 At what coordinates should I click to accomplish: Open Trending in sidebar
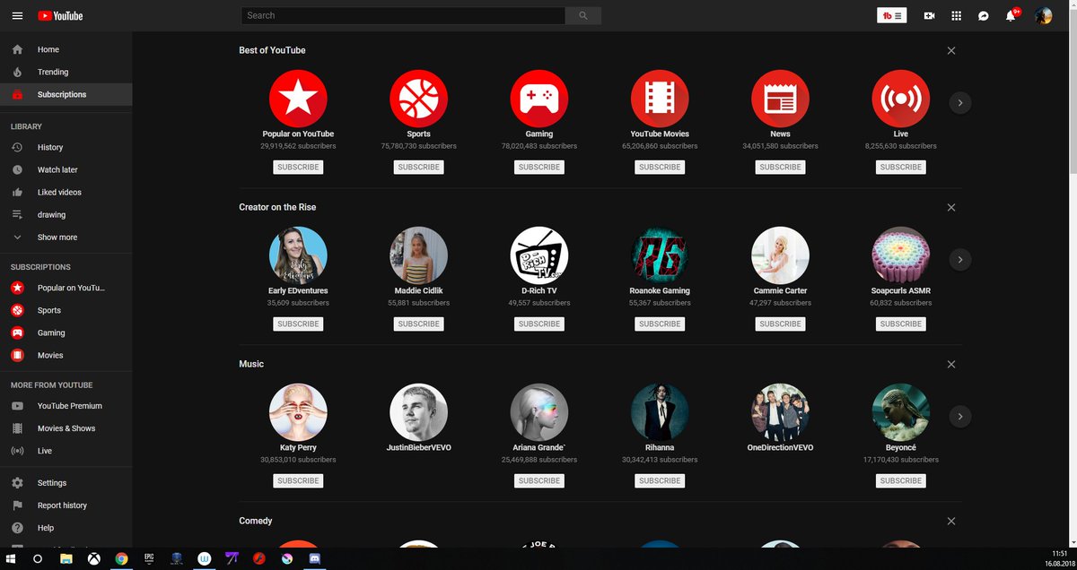click(x=66, y=72)
